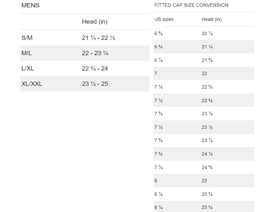Viewport: 256px width, 212px height.
Task: Select the L/XL size row label
Action: coord(28,69)
